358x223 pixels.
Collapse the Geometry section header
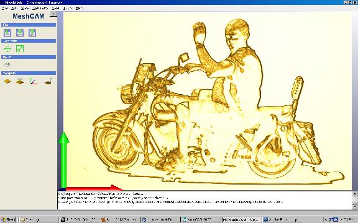[x=29, y=41]
